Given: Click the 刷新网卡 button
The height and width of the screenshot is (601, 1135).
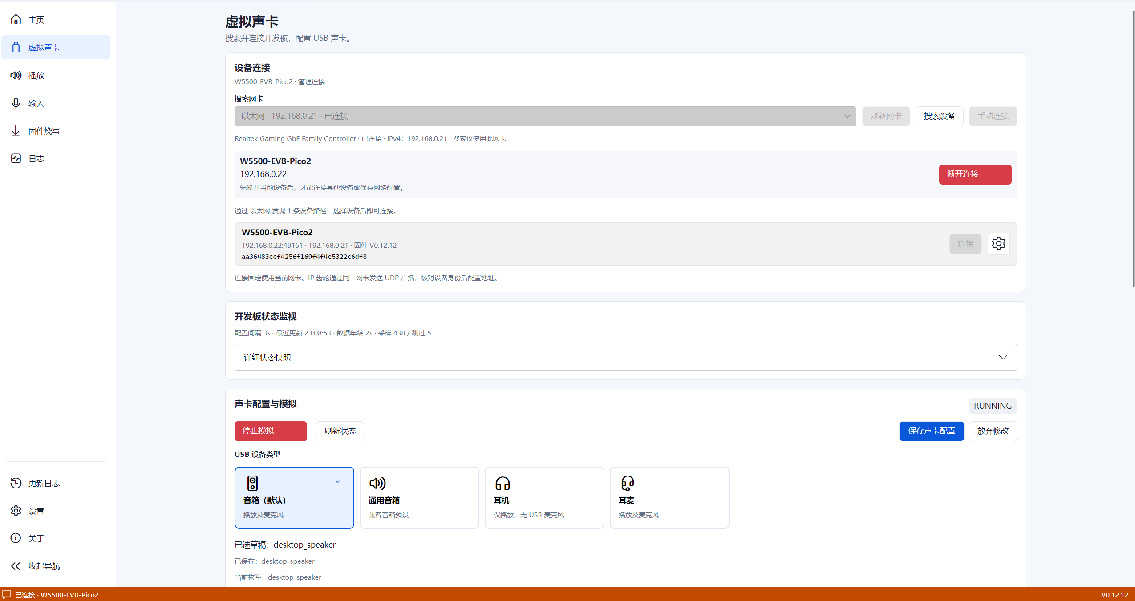Looking at the screenshot, I should (x=886, y=116).
